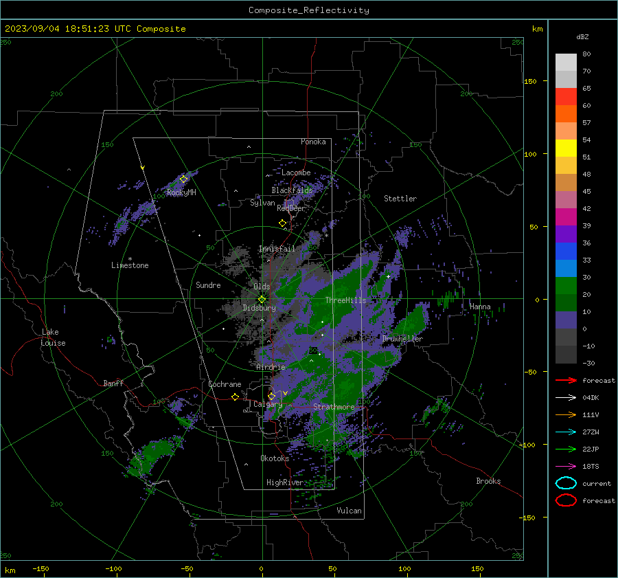Click the Brooks town label
The image size is (618, 578).
click(488, 481)
